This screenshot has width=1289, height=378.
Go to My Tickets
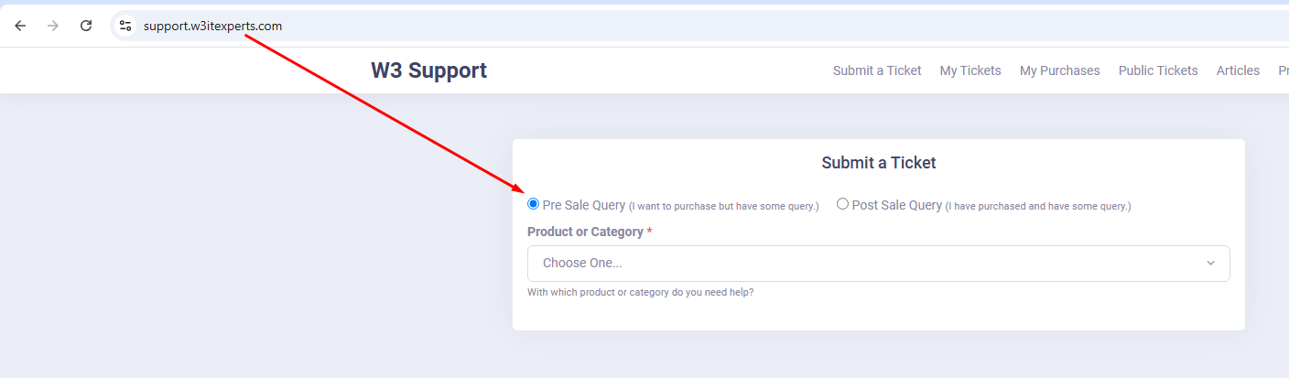[x=970, y=70]
